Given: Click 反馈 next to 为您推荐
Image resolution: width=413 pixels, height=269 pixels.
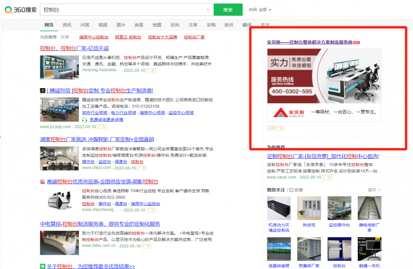Looking at the screenshot, I should tap(65, 37).
